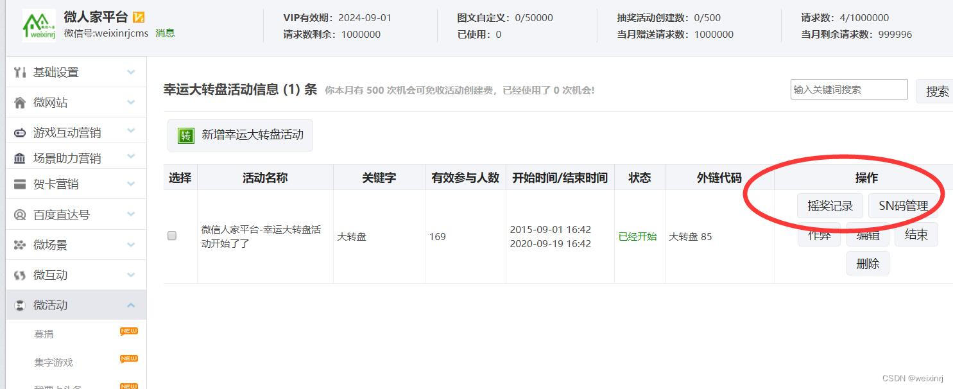Click the 基础设置 tools icon

point(20,72)
